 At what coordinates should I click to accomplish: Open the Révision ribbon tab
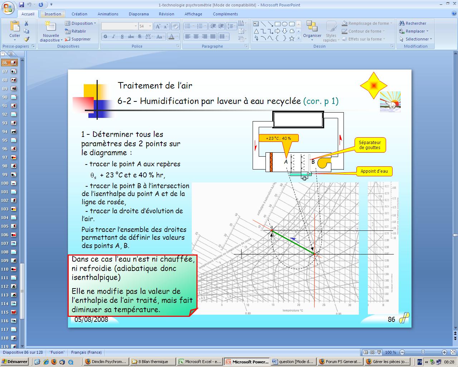(x=166, y=14)
